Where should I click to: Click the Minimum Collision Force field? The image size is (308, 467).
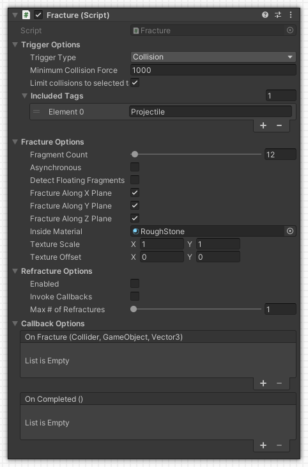[213, 70]
